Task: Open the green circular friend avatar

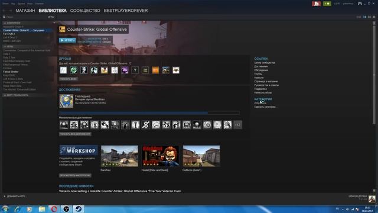Action: tap(73, 70)
